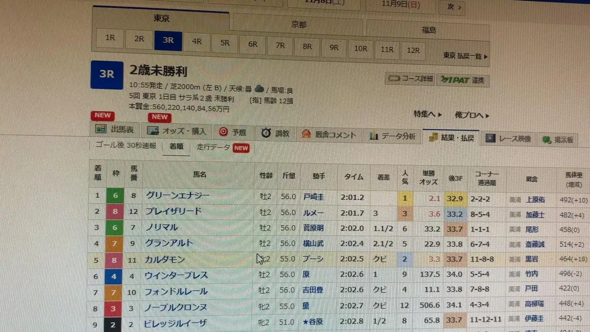Select the 7R race button
Screen dimensions: 590x332
[x=280, y=45]
